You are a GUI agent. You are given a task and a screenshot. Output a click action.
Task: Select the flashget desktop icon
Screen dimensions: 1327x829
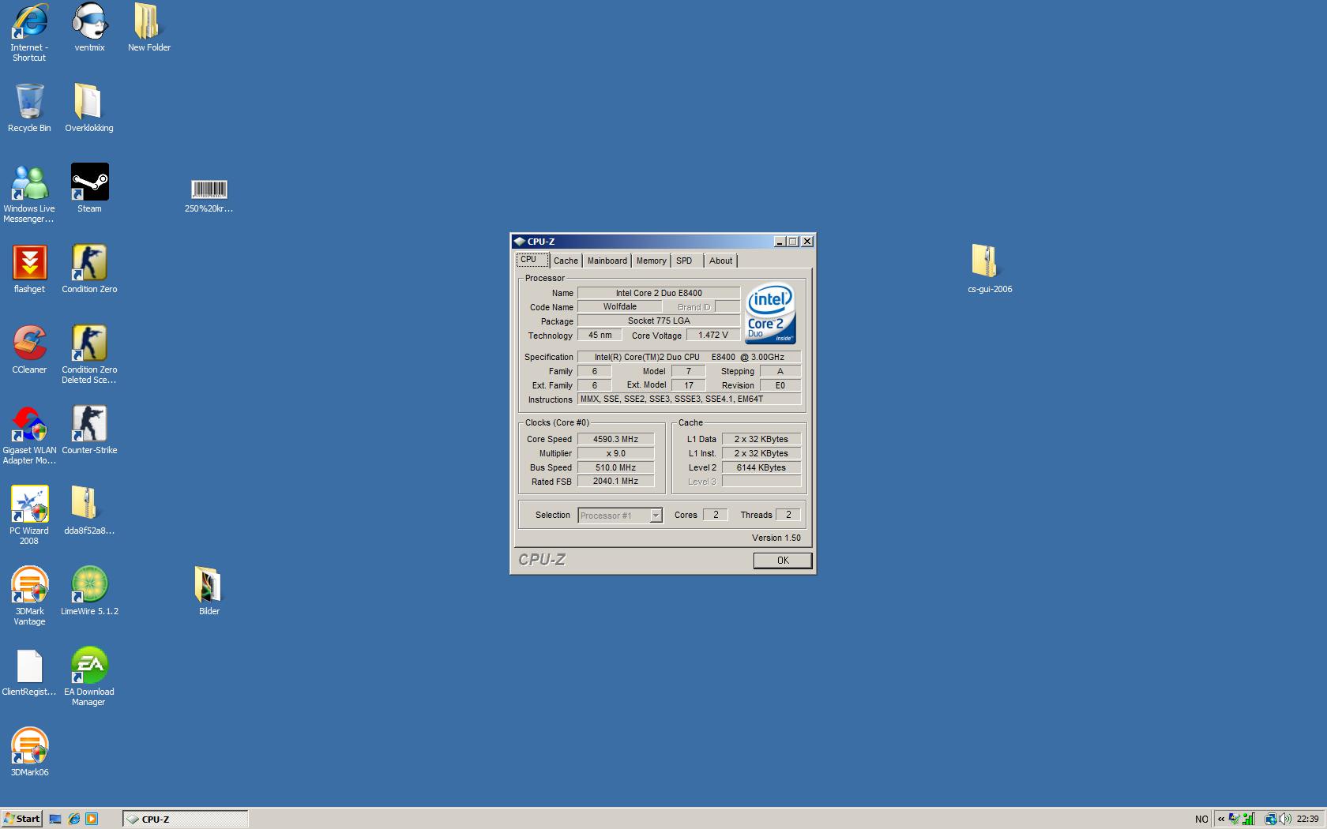(x=29, y=268)
